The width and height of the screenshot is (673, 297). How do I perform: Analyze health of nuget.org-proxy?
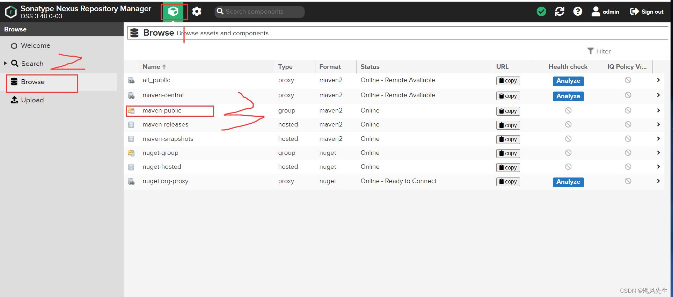568,182
